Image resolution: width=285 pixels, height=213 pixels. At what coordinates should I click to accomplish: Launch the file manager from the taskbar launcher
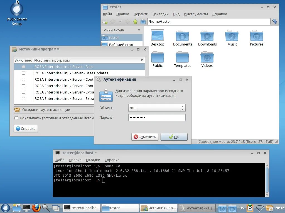16,208
